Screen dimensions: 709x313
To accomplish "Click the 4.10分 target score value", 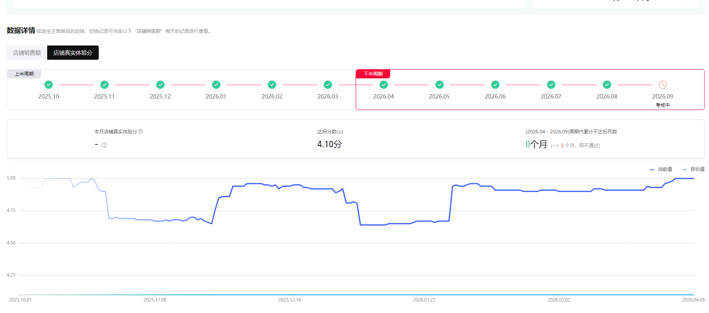I will [330, 144].
